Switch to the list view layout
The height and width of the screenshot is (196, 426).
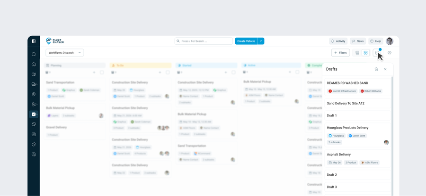(x=357, y=53)
